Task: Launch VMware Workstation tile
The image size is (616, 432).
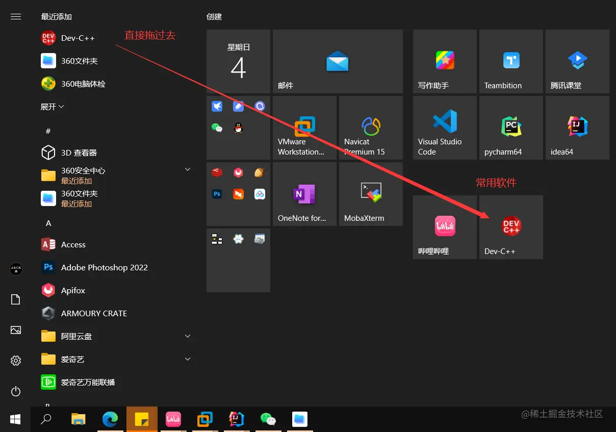Action: pyautogui.click(x=304, y=128)
